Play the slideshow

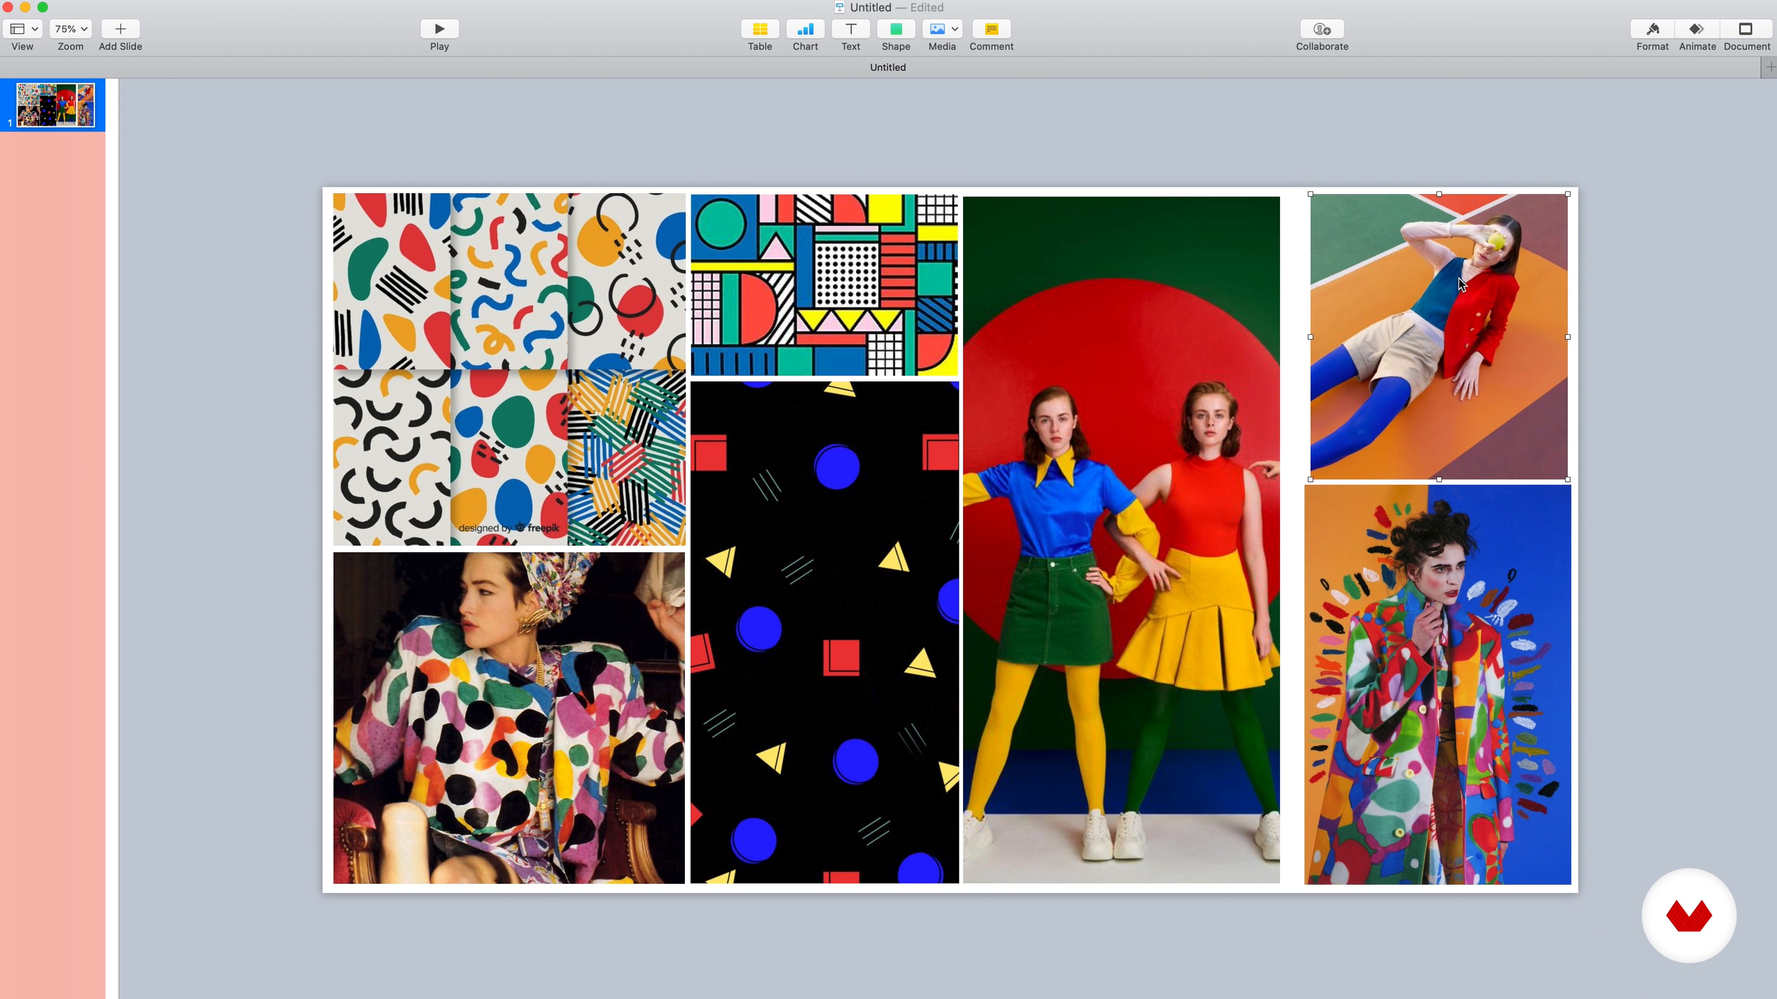click(440, 29)
